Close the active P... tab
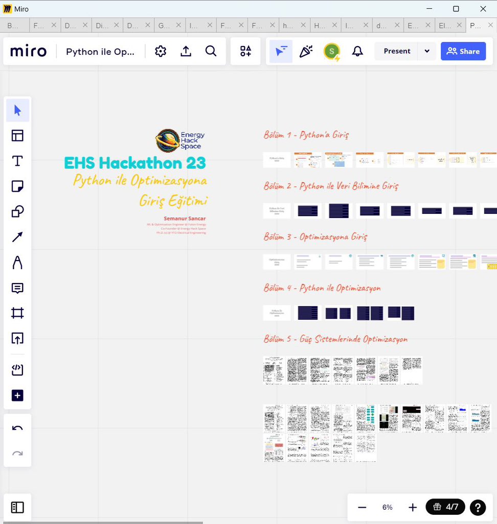 [x=491, y=25]
